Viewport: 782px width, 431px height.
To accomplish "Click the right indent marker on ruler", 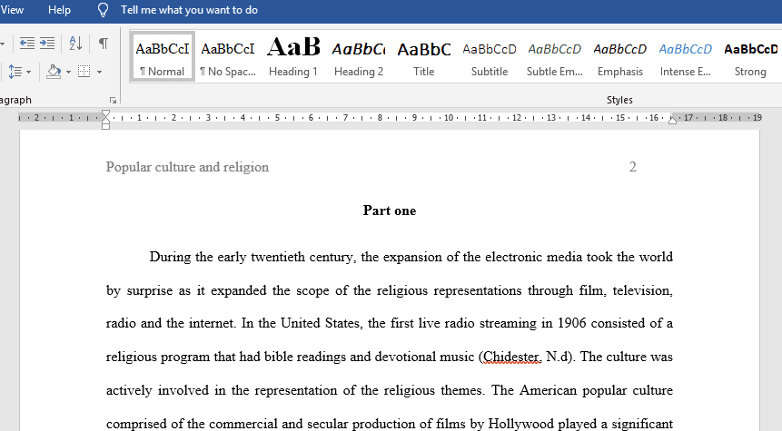I will click(672, 120).
